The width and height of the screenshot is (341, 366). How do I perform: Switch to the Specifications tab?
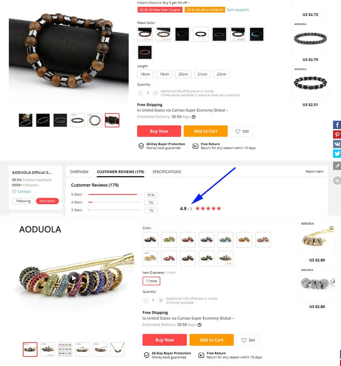(x=167, y=172)
